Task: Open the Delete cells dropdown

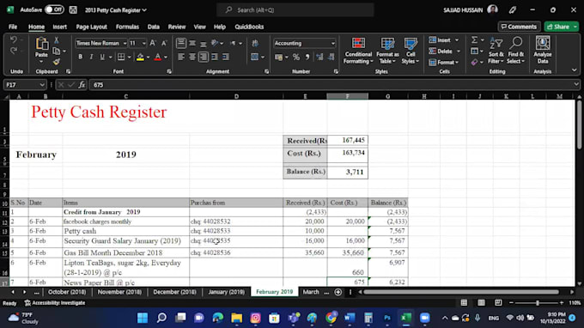Action: [458, 51]
